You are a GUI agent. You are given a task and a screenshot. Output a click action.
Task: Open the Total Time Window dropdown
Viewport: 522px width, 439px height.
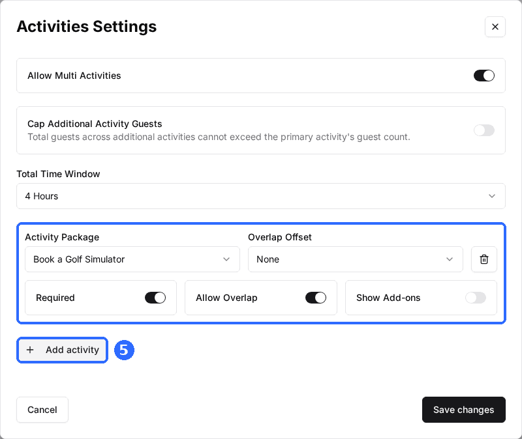pos(261,196)
